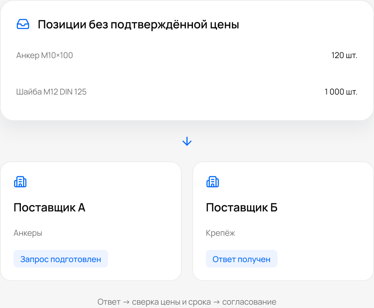
Task: Click the building icon above Поставщик А
Action: [20, 182]
